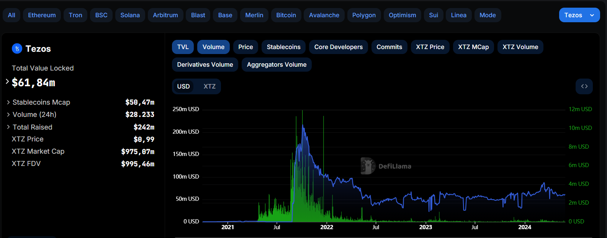The height and width of the screenshot is (238, 607).
Task: Click the 250m USD y-axis label
Action: [186, 109]
